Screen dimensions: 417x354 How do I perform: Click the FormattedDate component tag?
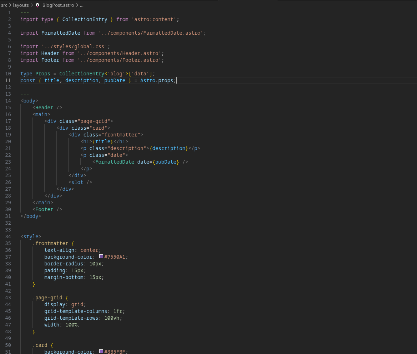pos(115,162)
